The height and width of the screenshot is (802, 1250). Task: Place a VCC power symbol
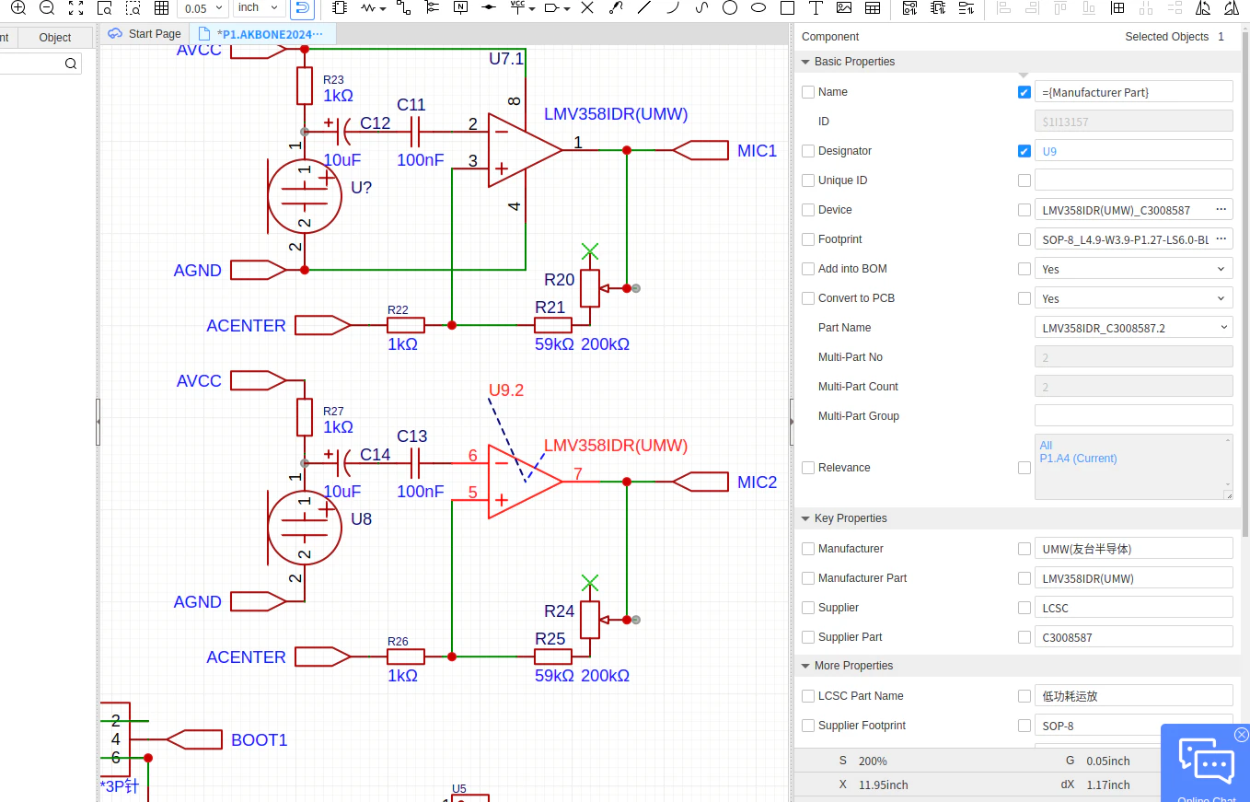(x=517, y=8)
